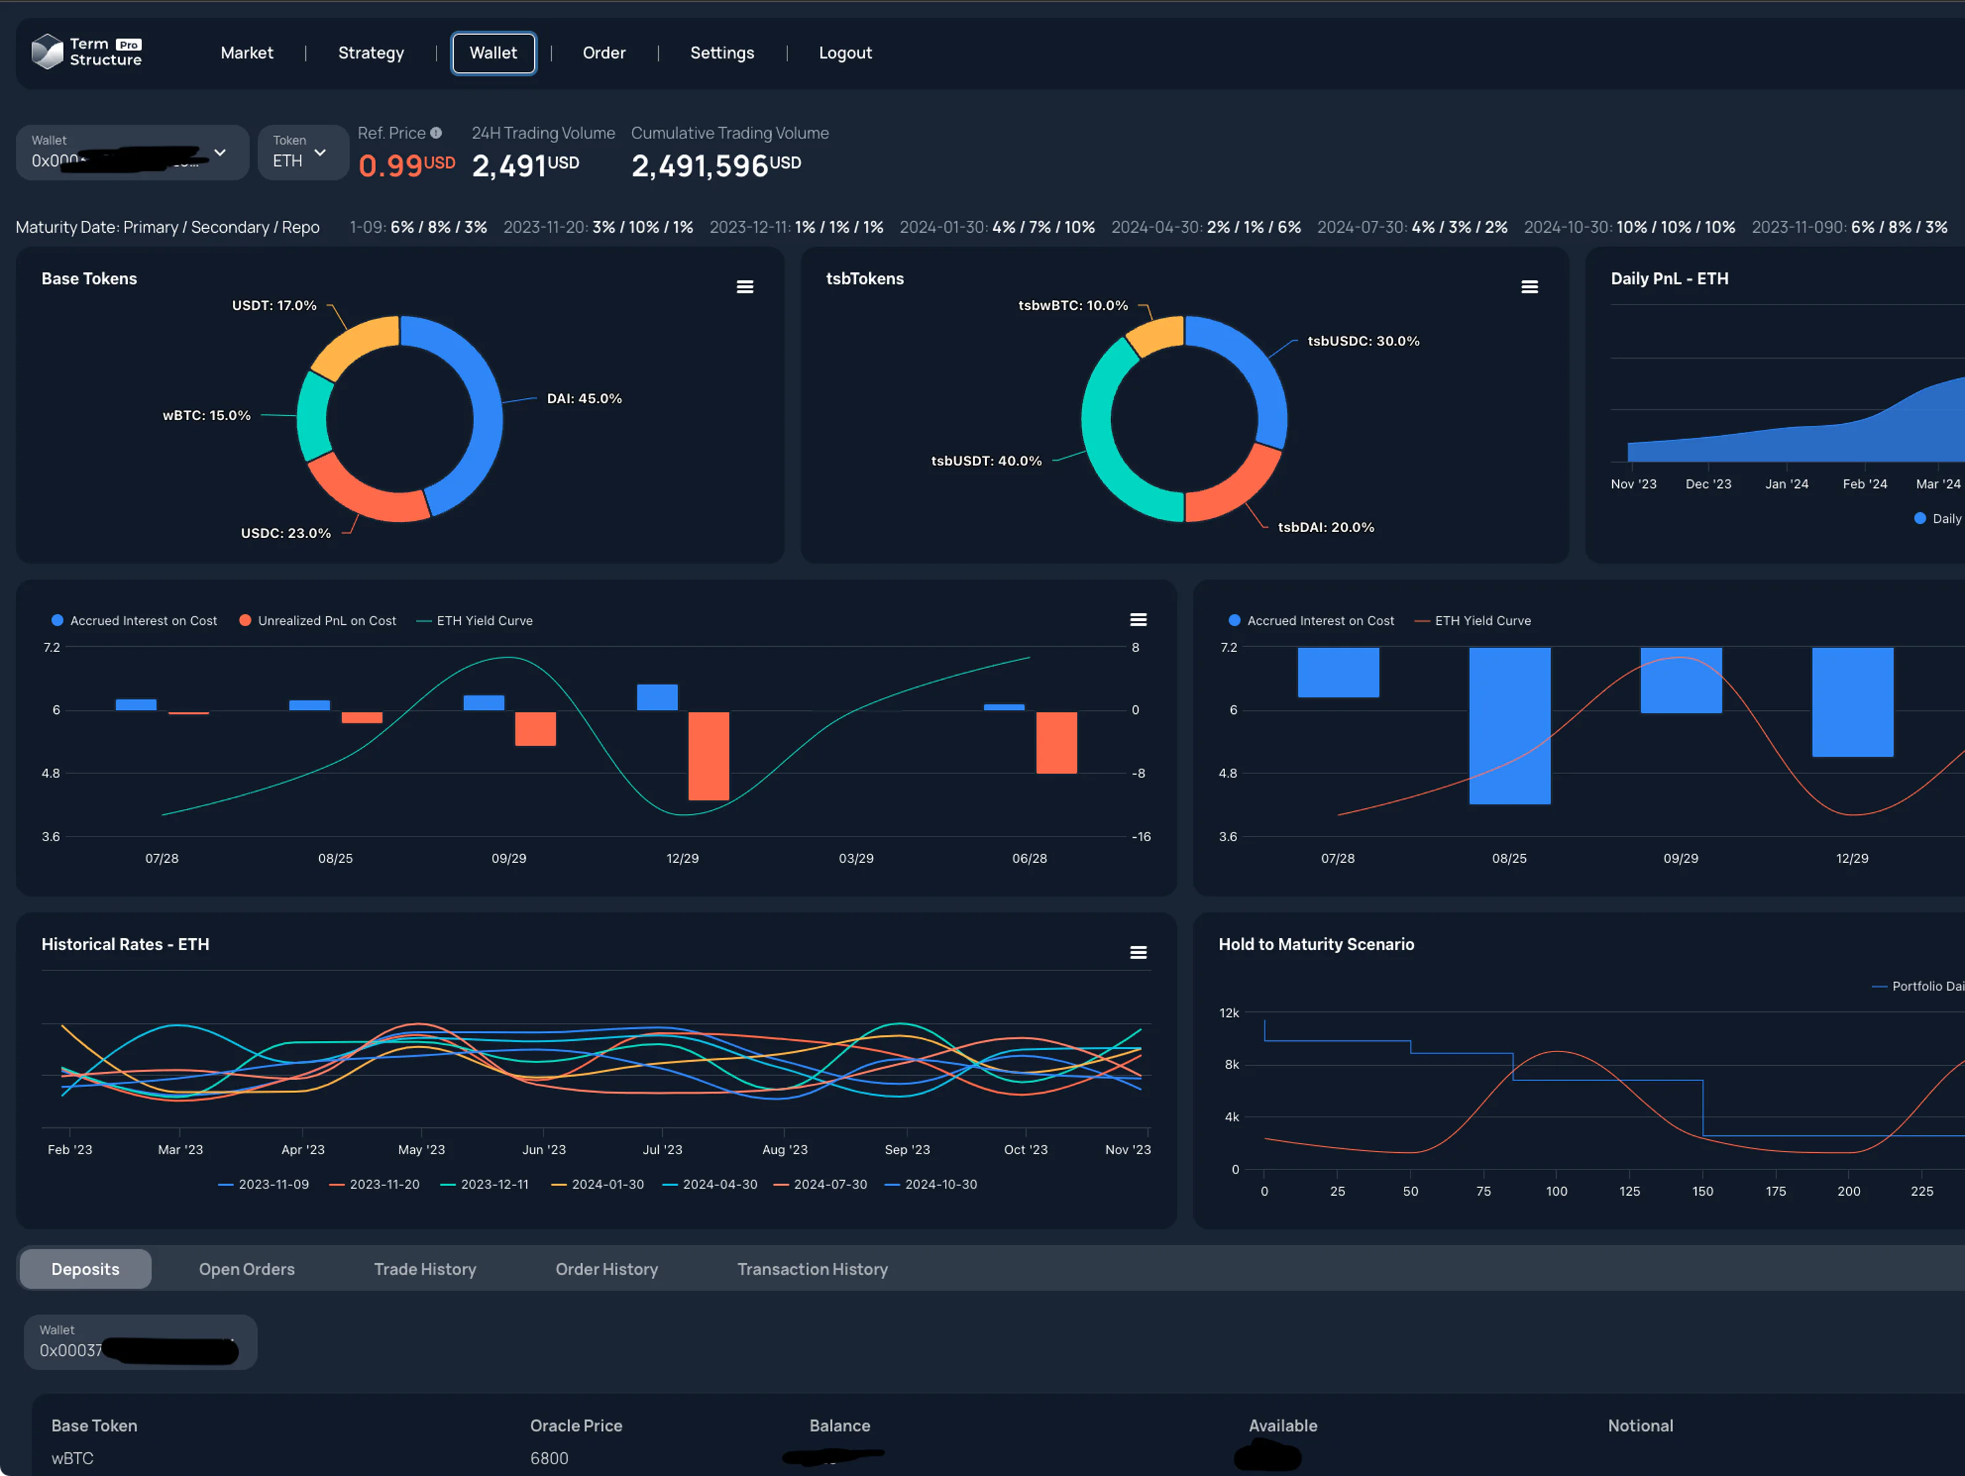Viewport: 1965px width, 1476px height.
Task: Click the Available column header
Action: pos(1283,1425)
